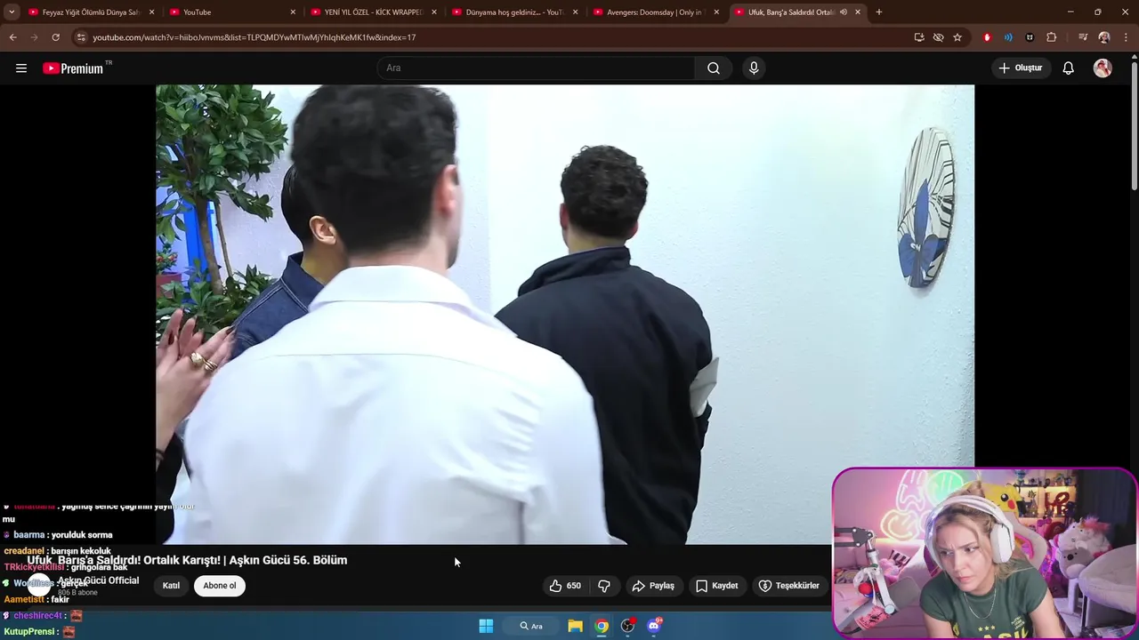Image resolution: width=1139 pixels, height=640 pixels.
Task: Share video with Paylaş button
Action: coord(653,586)
